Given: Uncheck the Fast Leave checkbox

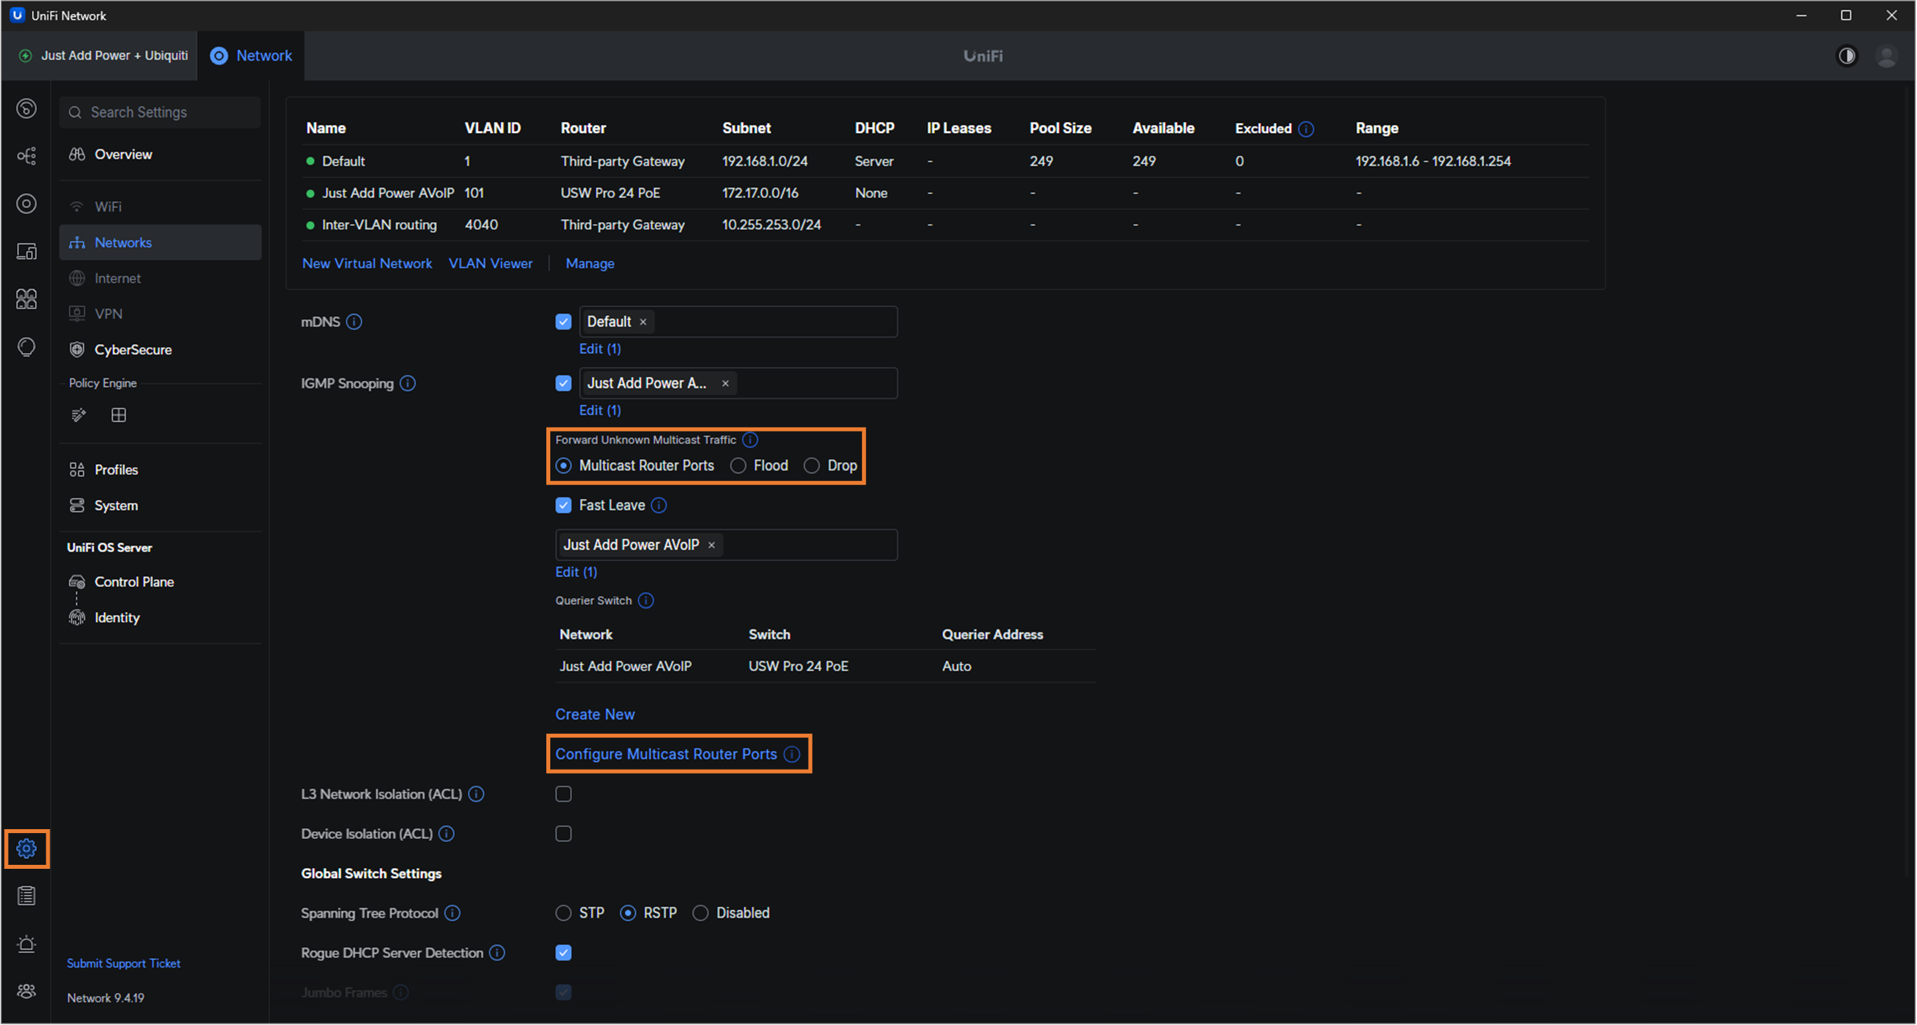Looking at the screenshot, I should [564, 505].
